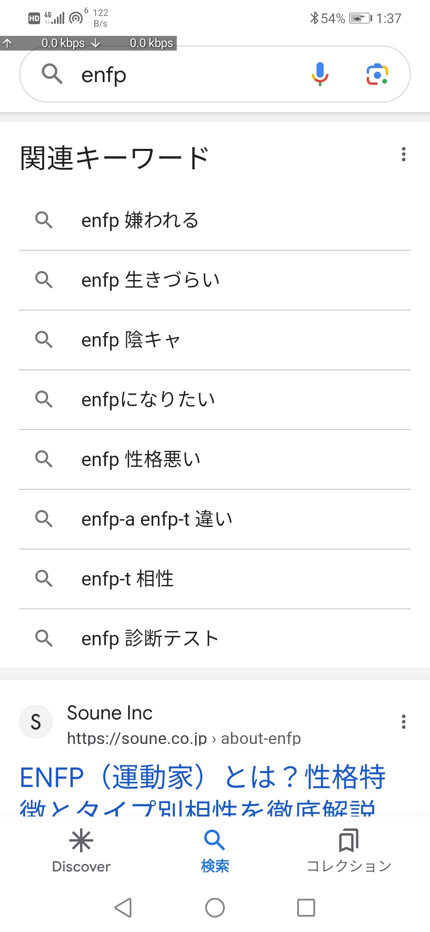The width and height of the screenshot is (430, 932).
Task: Open more options for Soune Inc result
Action: [403, 721]
